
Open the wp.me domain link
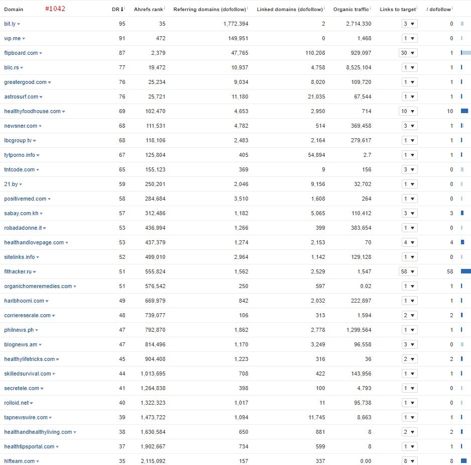(x=13, y=39)
